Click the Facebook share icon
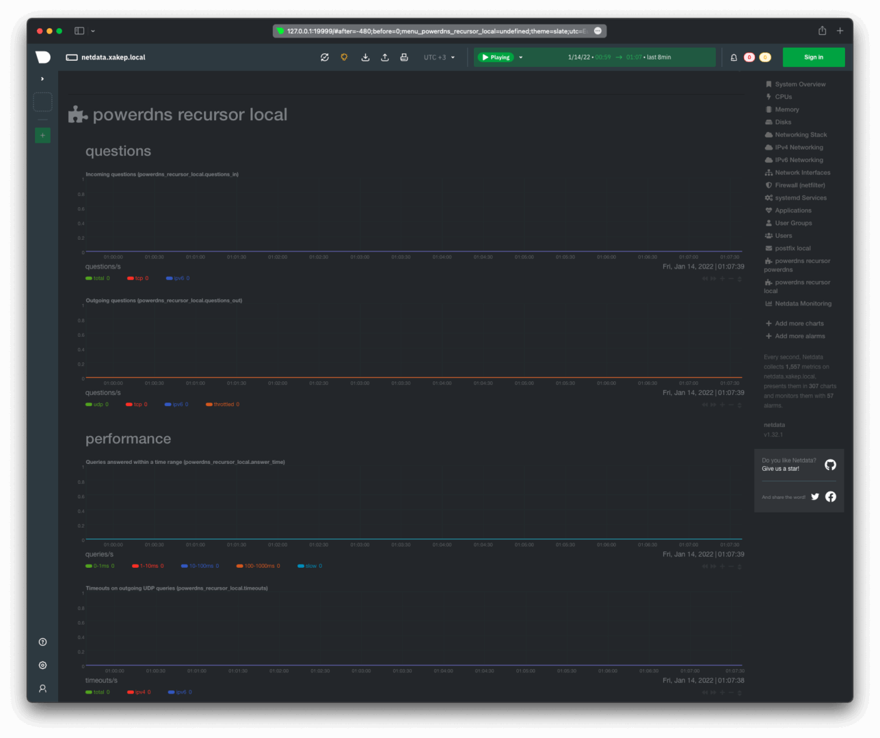Screen dimensions: 880x738 pos(831,497)
